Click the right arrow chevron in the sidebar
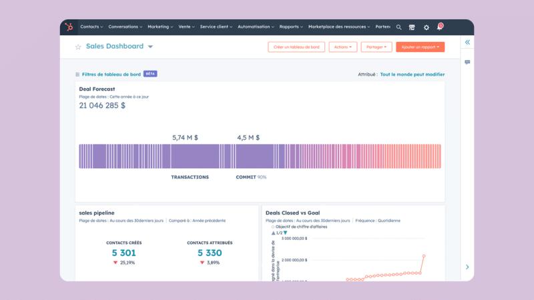This screenshot has height=300, width=534. pos(467,267)
